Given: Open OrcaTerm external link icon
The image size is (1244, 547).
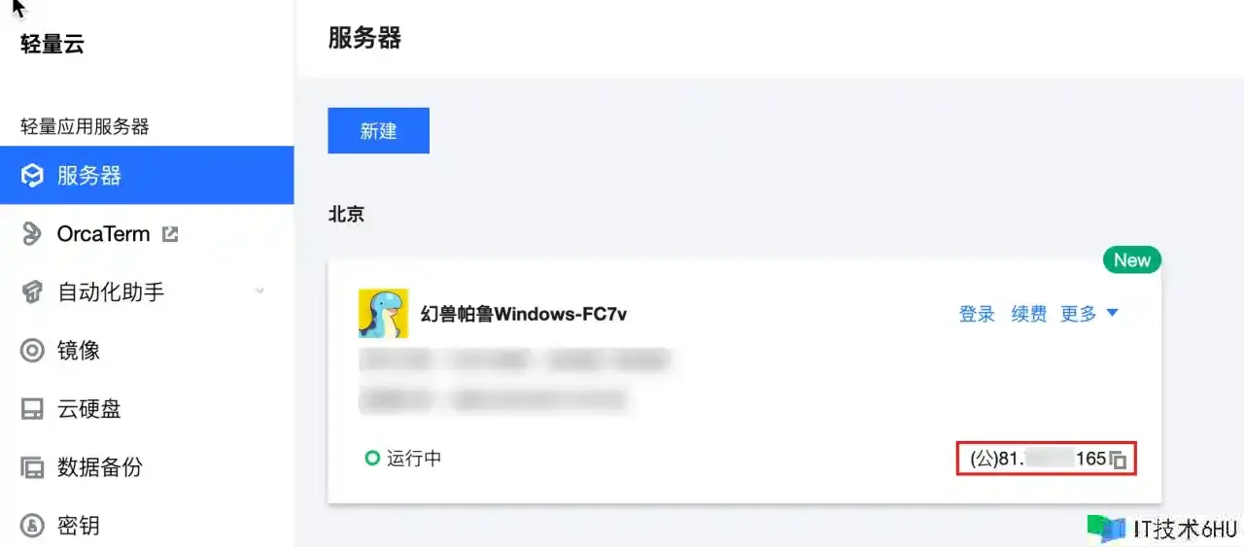Looking at the screenshot, I should (x=170, y=234).
